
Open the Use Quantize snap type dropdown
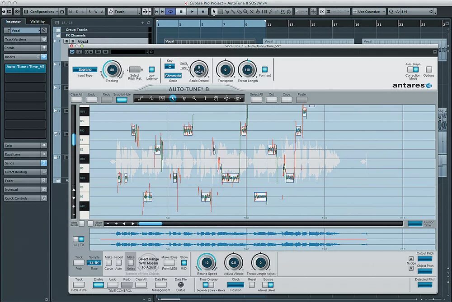pyautogui.click(x=369, y=11)
